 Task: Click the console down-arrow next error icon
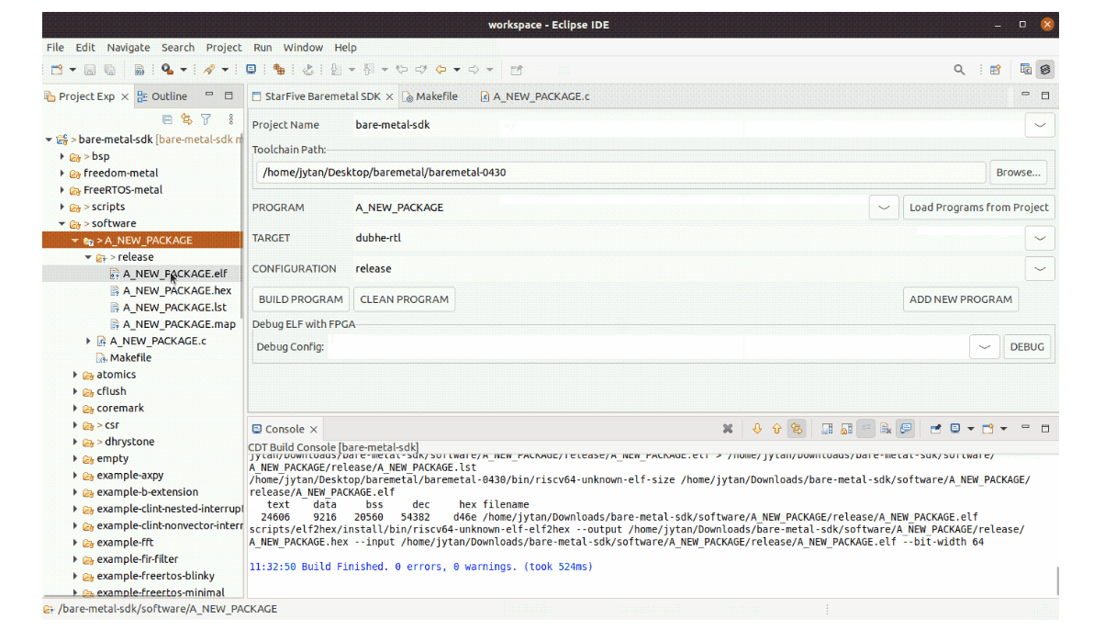pos(757,429)
